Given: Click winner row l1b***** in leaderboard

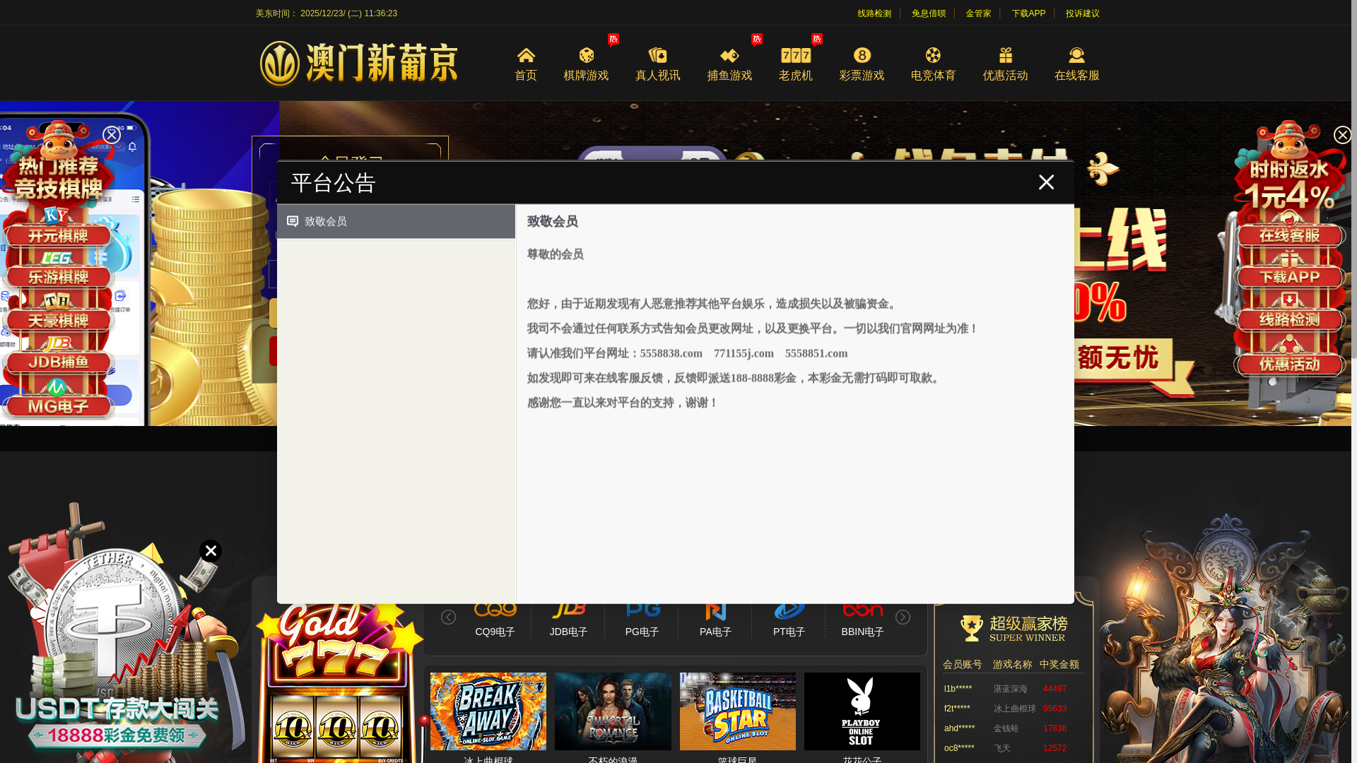Looking at the screenshot, I should pos(1013,689).
